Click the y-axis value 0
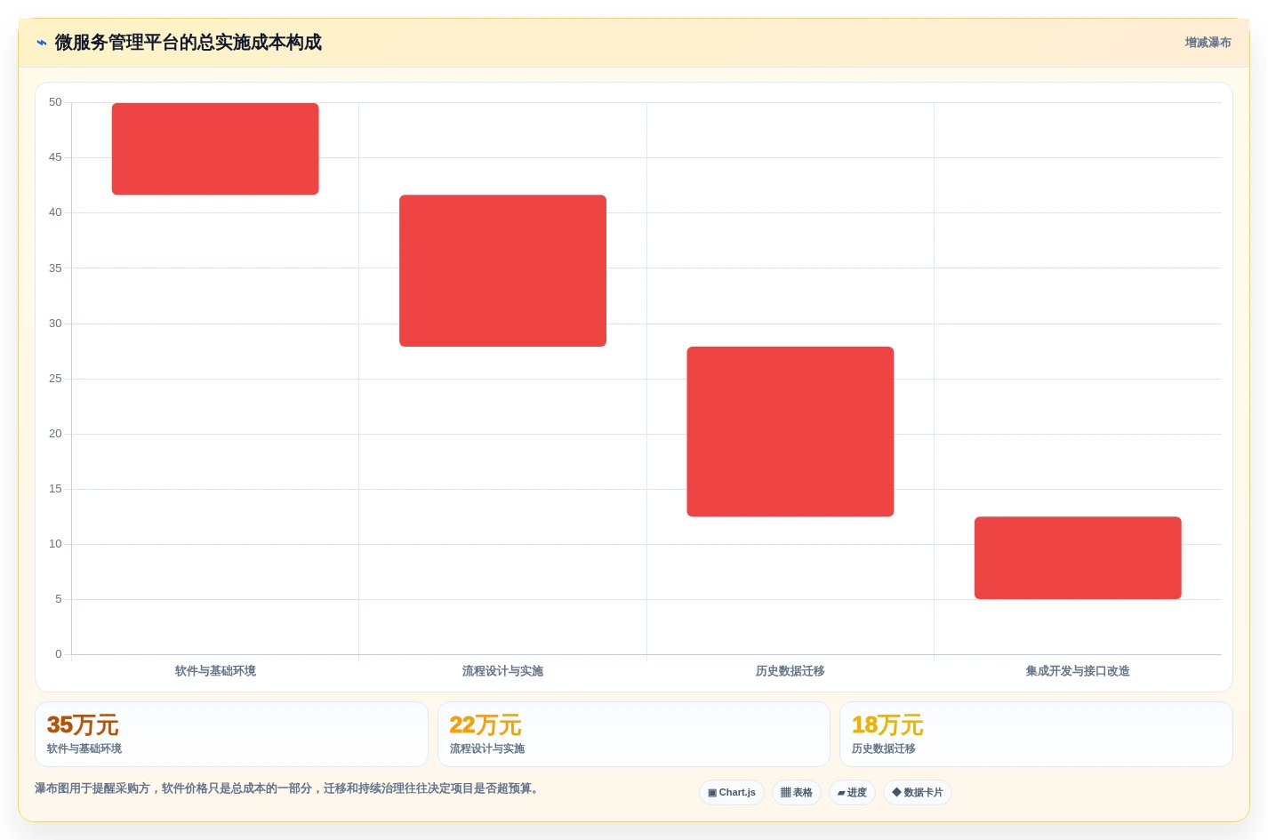1268x840 pixels. [59, 654]
